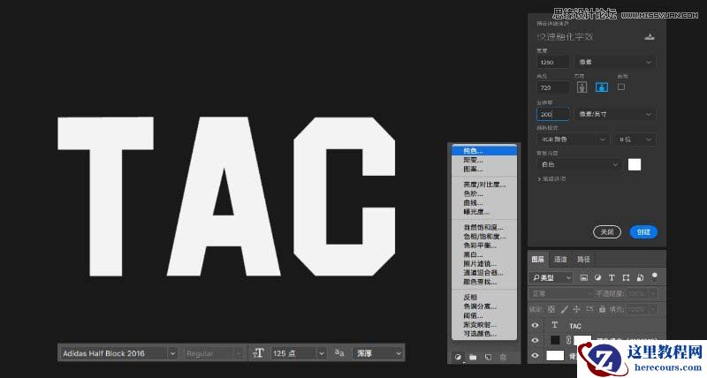Open the RGB color mode dropdown
The height and width of the screenshot is (378, 707).
click(x=573, y=140)
